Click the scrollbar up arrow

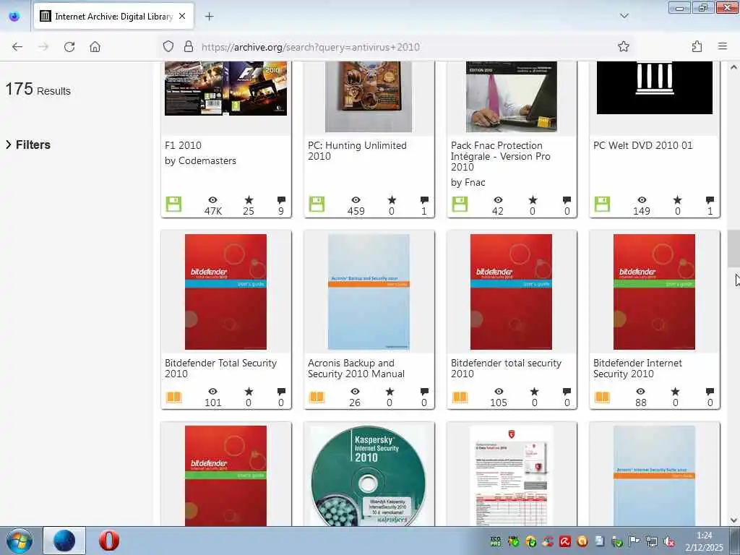(x=733, y=67)
